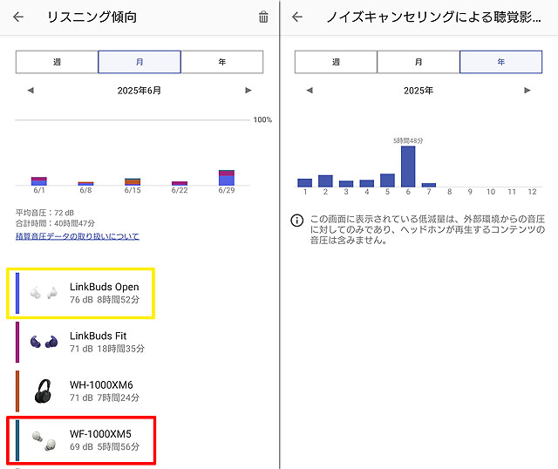Select the 年 tab in noise canceling screen
This screenshot has height=469, width=558.
pyautogui.click(x=501, y=62)
